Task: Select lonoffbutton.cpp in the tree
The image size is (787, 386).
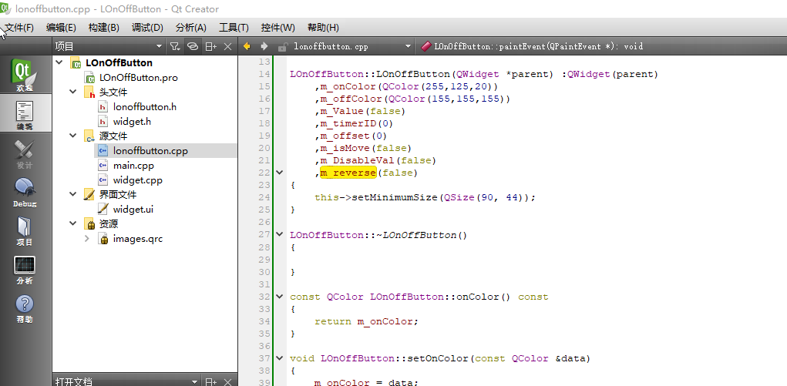Action: (x=150, y=150)
